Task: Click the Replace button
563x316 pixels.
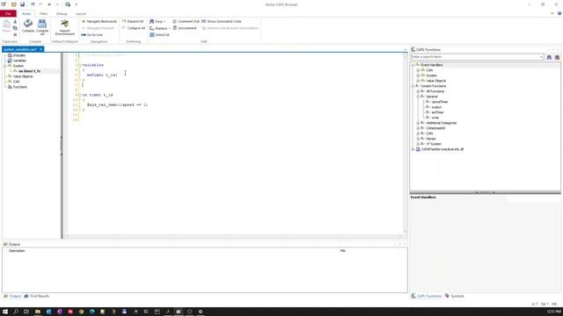Action: tap(158, 28)
